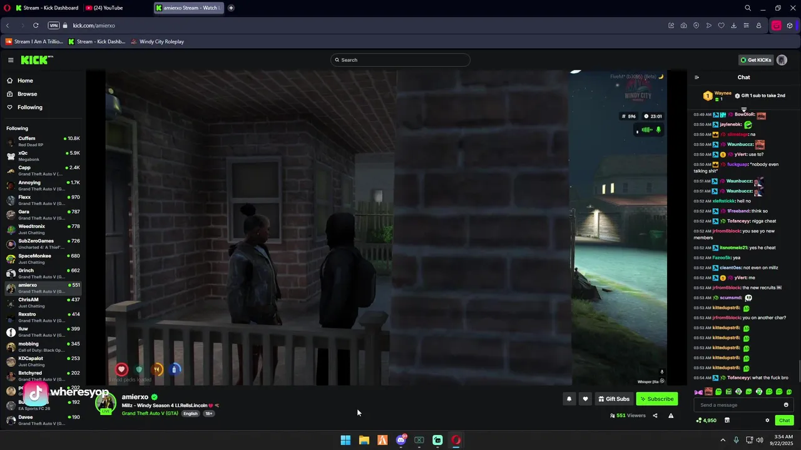Screen dimensions: 801x450
Task: Open KDCapalot channel in following list
Action: [x=43, y=361]
